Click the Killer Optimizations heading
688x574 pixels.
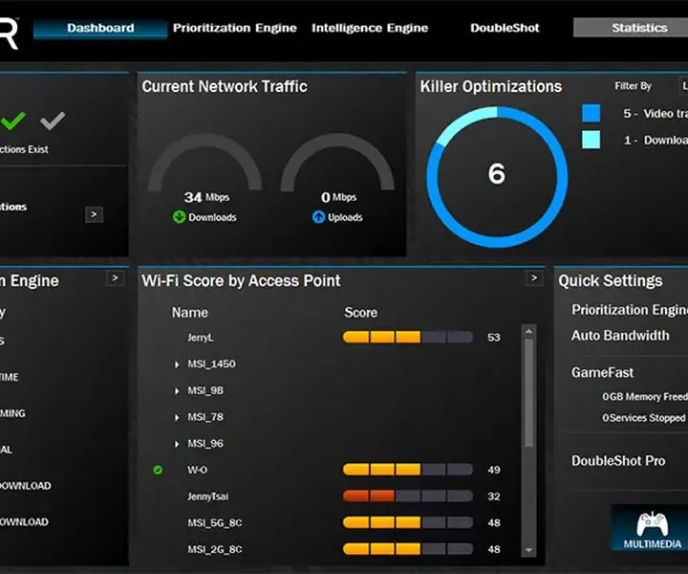click(x=490, y=86)
